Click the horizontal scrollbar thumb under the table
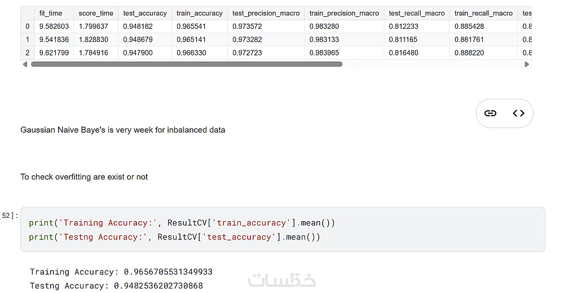Image resolution: width=564 pixels, height=293 pixels. [x=186, y=64]
